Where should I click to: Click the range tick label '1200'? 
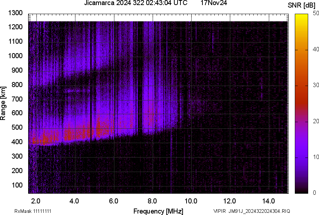pos(15,27)
